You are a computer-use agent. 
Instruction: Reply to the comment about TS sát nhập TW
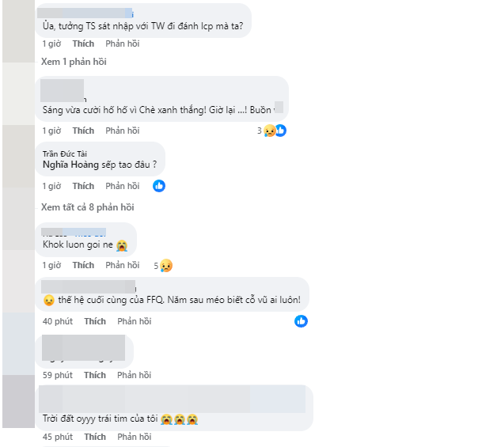122,44
